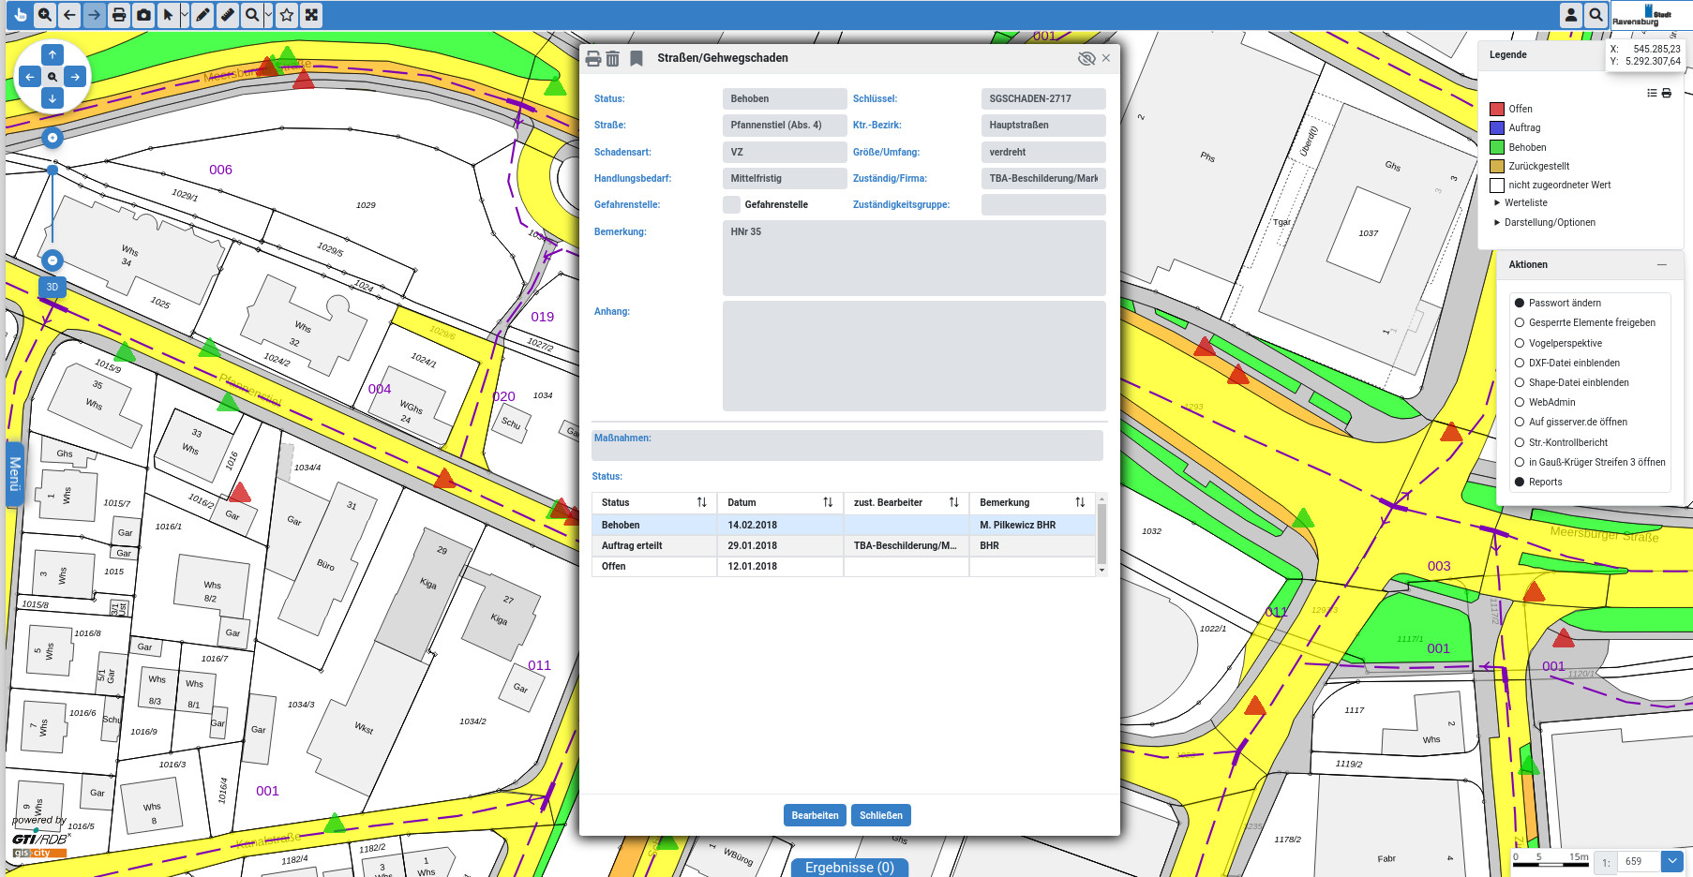
Task: Expand the Werteliste section in legend
Action: tap(1525, 202)
